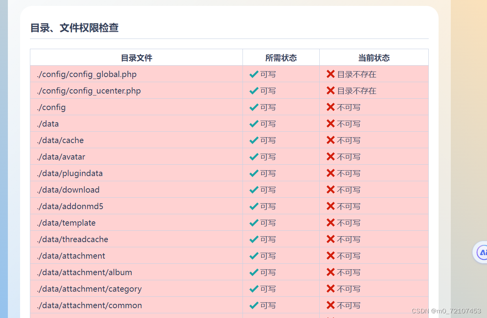Screen dimensions: 487x318
Task: Click green checkmark in ./data/attachment/album row
Action: pyautogui.click(x=254, y=272)
